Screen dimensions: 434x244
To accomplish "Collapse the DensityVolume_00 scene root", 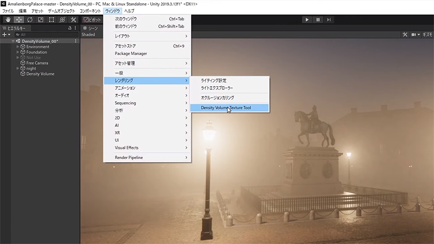I will [14, 41].
